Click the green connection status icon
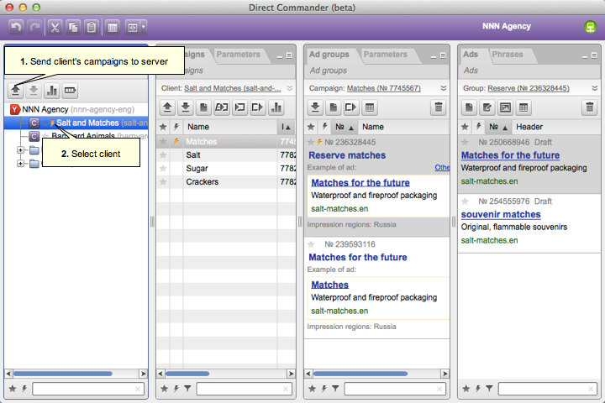The width and height of the screenshot is (605, 403). coord(590,27)
